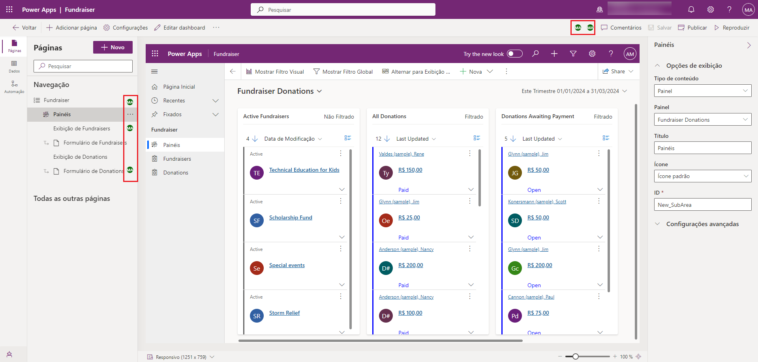Select Painéis in preview site map
This screenshot has width=758, height=362.
click(186, 145)
